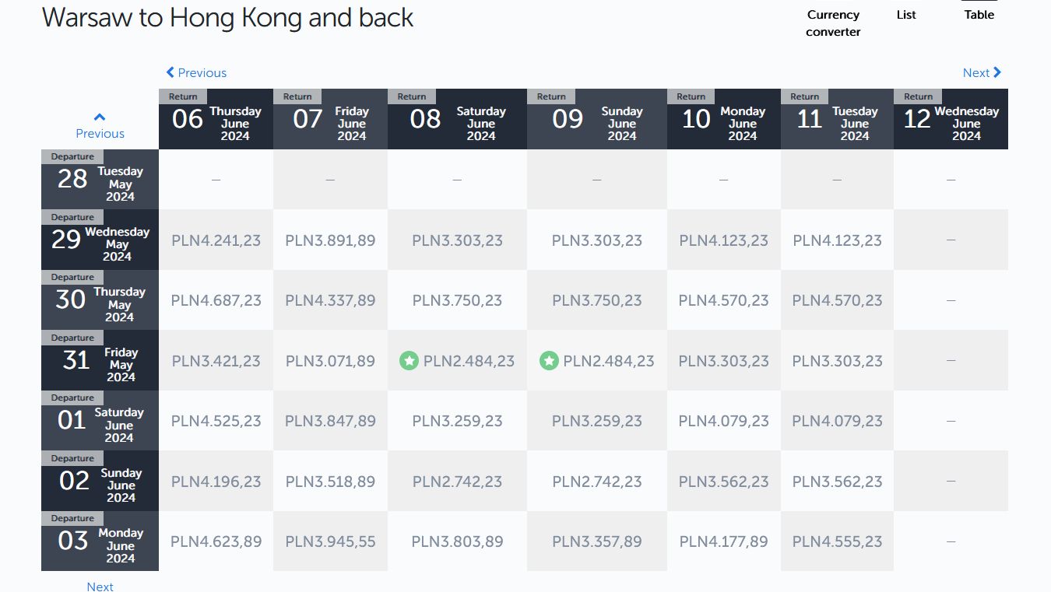Open the Currency converter
1051x592 pixels.
[x=833, y=23]
